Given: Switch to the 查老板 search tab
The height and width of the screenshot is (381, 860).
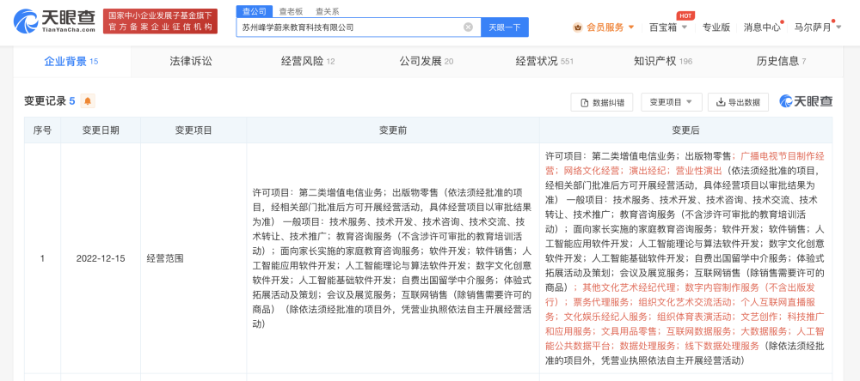Looking at the screenshot, I should [x=291, y=11].
